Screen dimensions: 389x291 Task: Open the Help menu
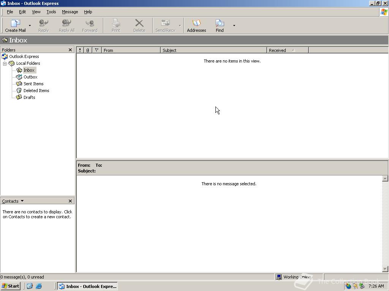point(88,12)
